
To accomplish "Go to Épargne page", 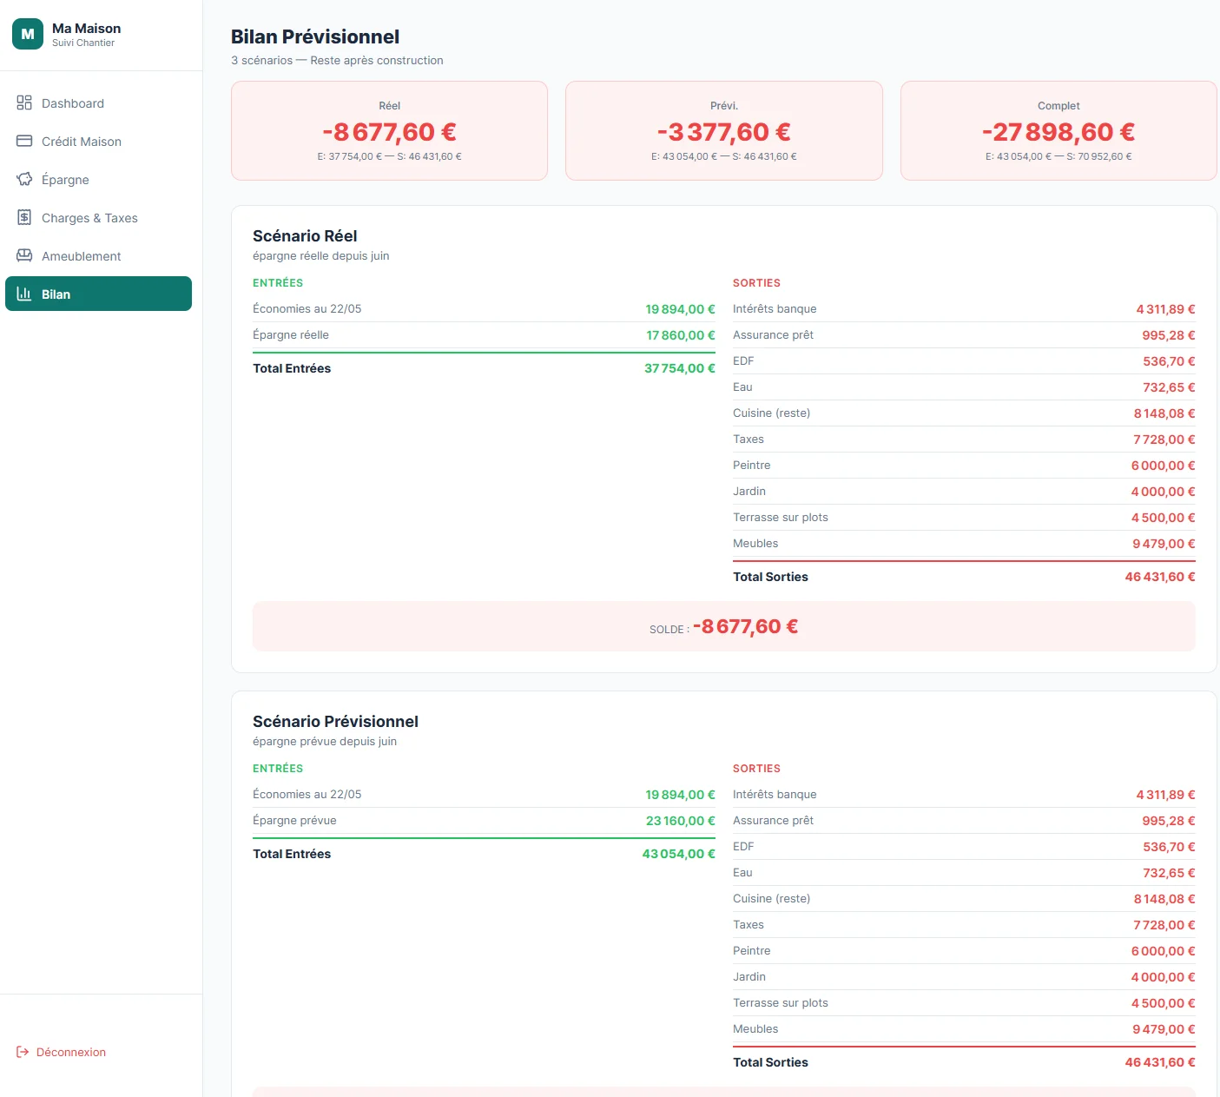I will pyautogui.click(x=65, y=180).
